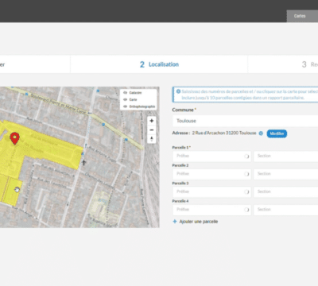The image size is (318, 286).
Task: Click Parcelle 2 Section field
Action: tap(286, 174)
